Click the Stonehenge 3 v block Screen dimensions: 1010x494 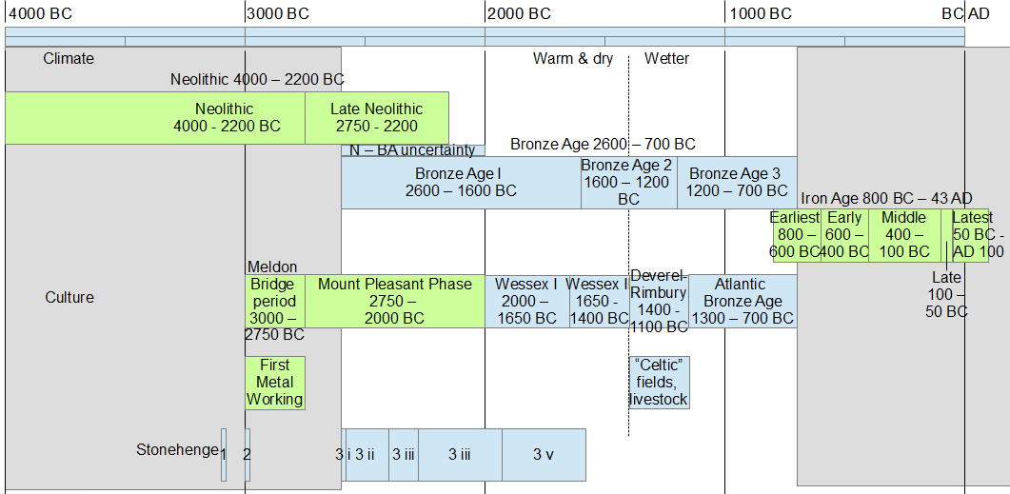click(x=544, y=455)
